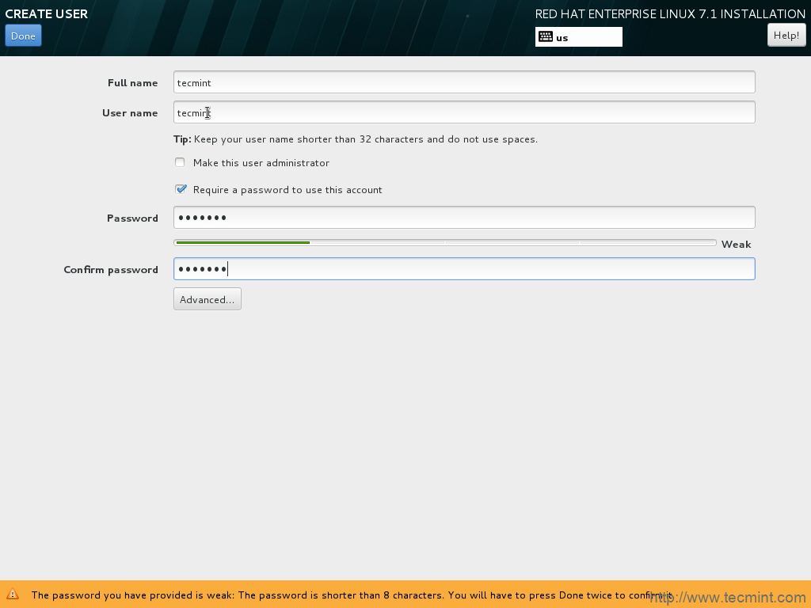
Task: Click into the Password field
Action: 464,217
